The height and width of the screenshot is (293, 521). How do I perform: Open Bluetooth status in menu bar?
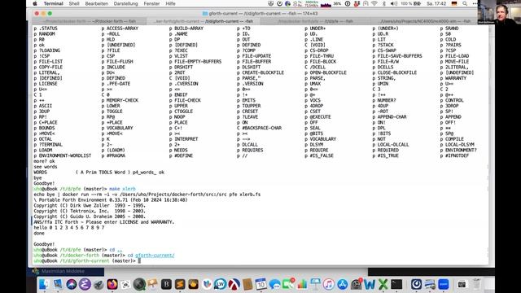pos(383,3)
